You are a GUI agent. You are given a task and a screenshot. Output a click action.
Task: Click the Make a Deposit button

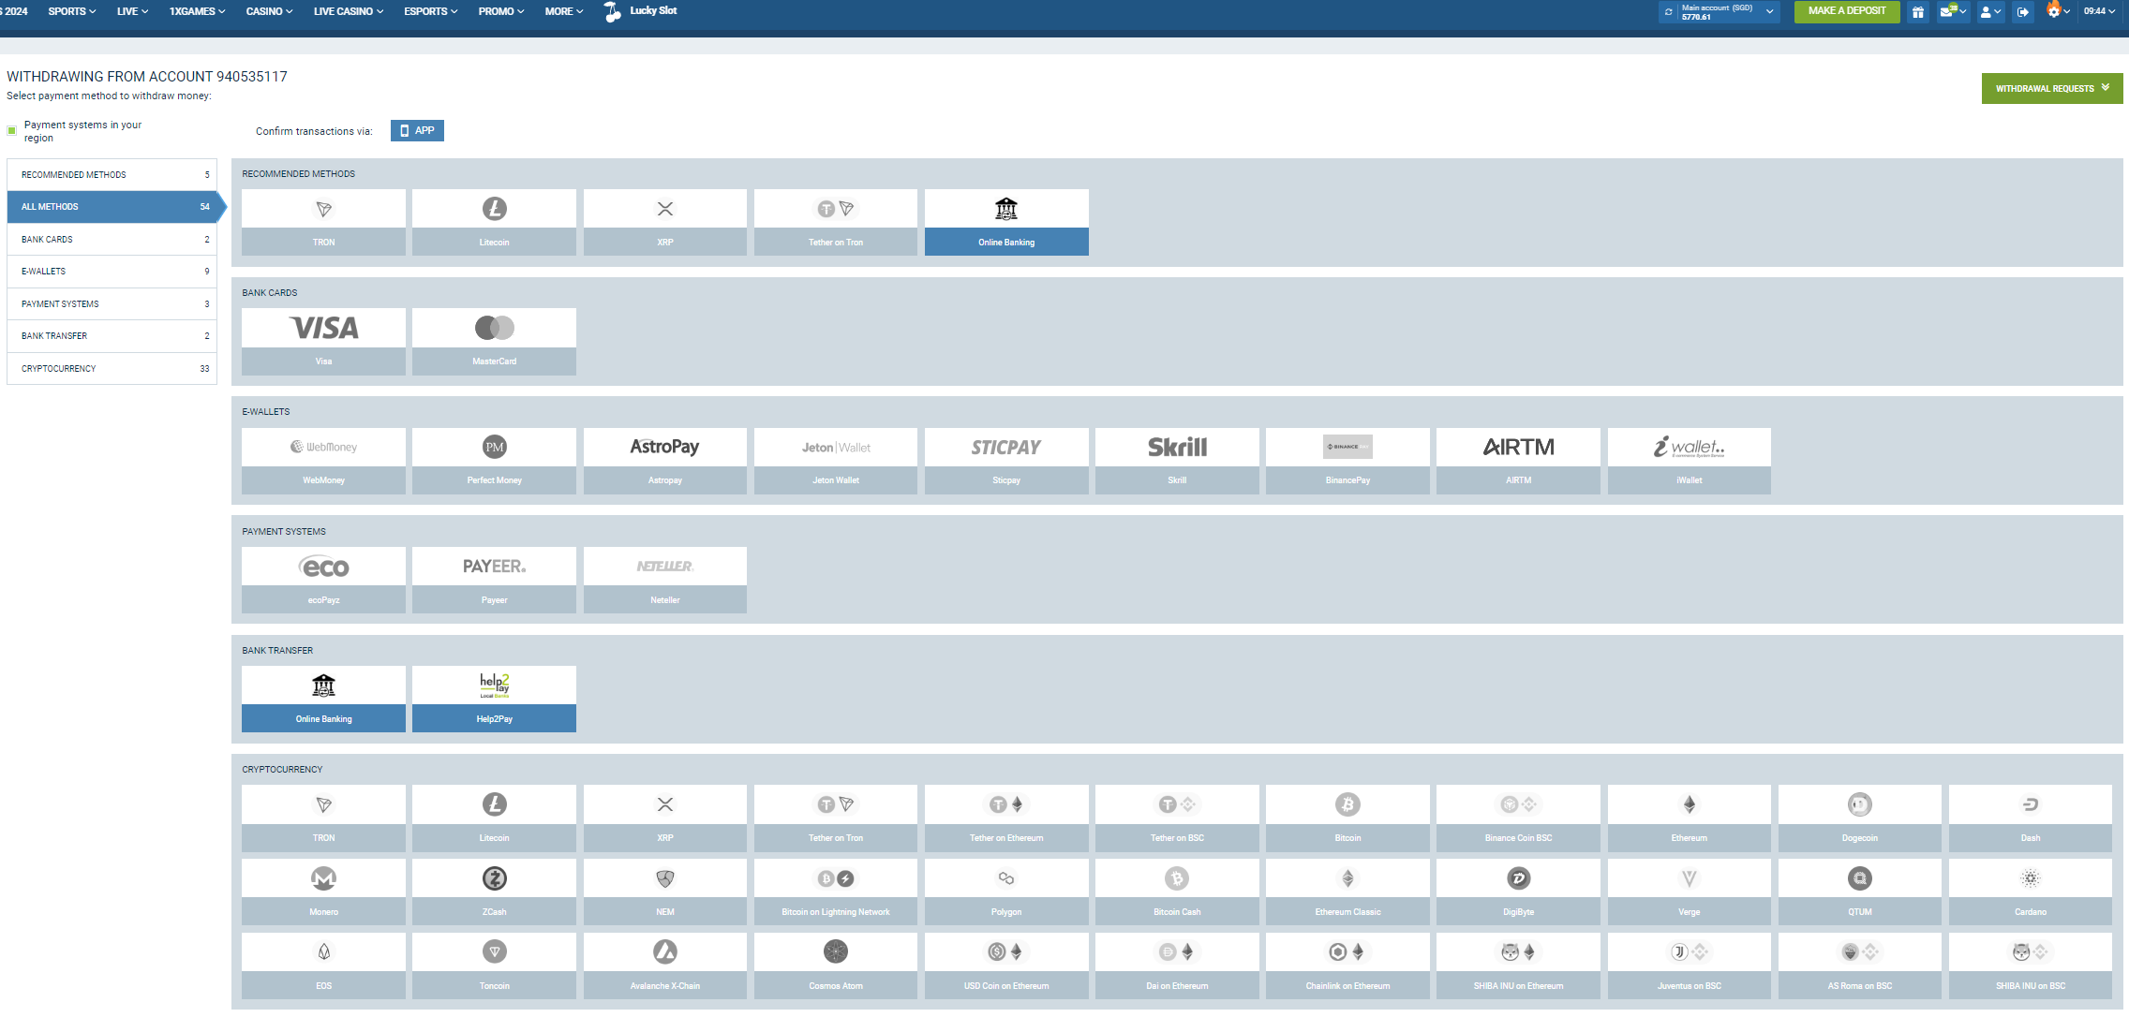[1847, 11]
